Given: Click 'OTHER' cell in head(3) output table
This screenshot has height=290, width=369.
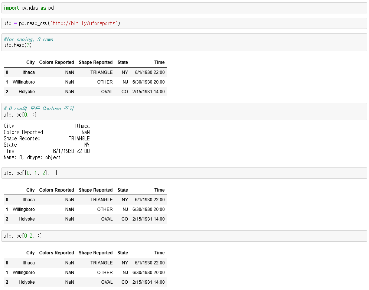Looking at the screenshot, I should pos(105,82).
